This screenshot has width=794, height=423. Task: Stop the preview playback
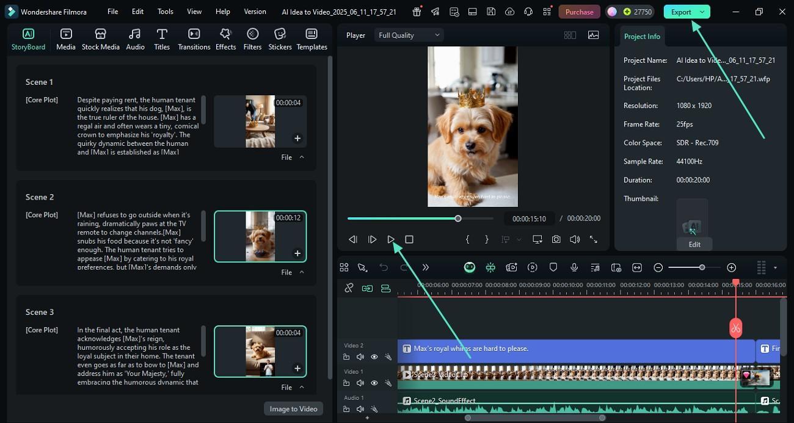(x=409, y=239)
